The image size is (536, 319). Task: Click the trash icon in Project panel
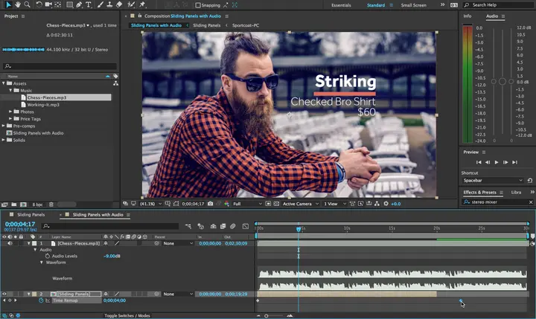pos(51,204)
